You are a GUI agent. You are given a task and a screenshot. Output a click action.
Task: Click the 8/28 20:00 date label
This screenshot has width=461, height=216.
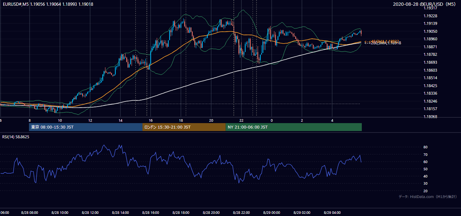coord(211,213)
